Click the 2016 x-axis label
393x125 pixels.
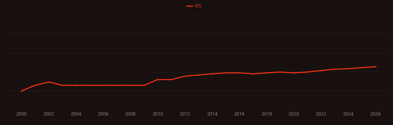(239, 114)
